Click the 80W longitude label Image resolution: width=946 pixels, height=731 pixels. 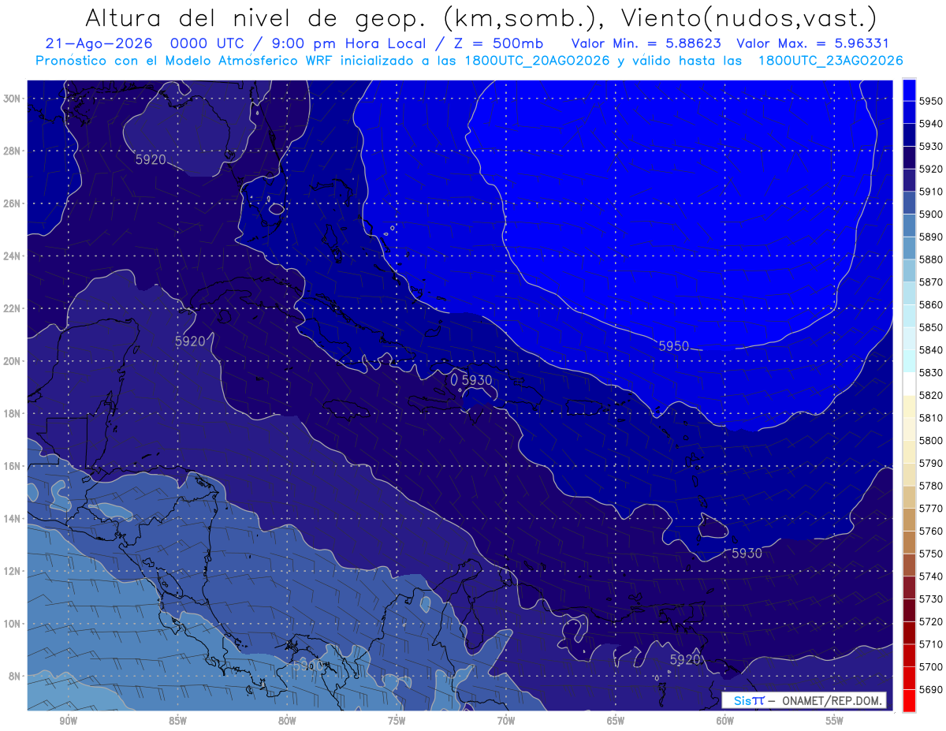pyautogui.click(x=287, y=721)
